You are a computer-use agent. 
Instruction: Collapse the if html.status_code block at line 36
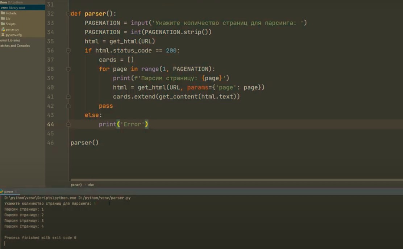point(68,51)
